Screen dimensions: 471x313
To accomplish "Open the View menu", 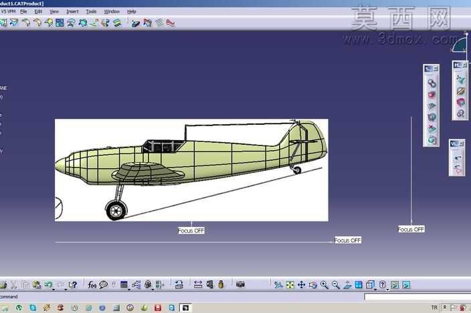I will [x=54, y=11].
